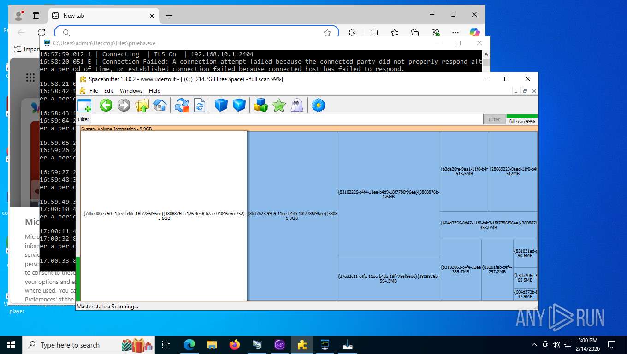
Task: Open Edge browser essentials heart icon
Action: pos(436,33)
